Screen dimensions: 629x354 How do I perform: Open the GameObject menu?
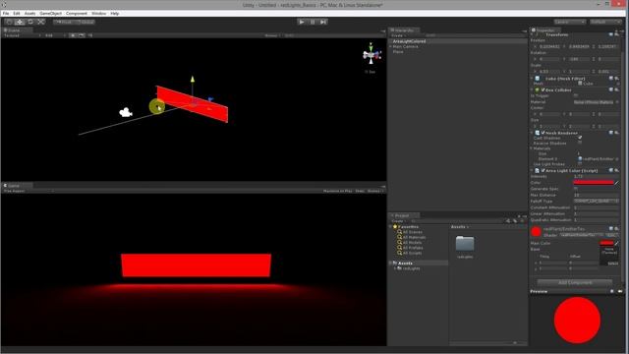point(50,13)
